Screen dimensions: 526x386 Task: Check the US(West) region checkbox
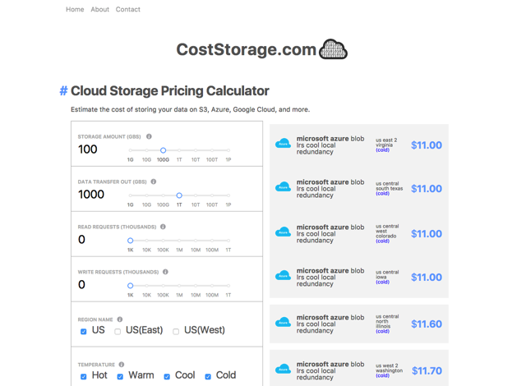pos(176,331)
